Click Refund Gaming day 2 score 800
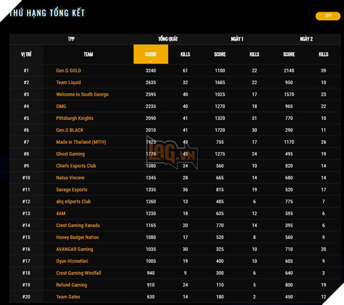Viewport: 344px width, 305px height. coord(289,285)
